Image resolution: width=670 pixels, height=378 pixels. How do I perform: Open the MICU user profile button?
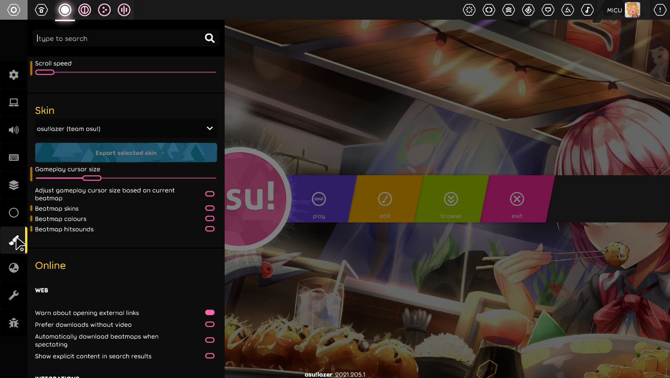click(624, 10)
